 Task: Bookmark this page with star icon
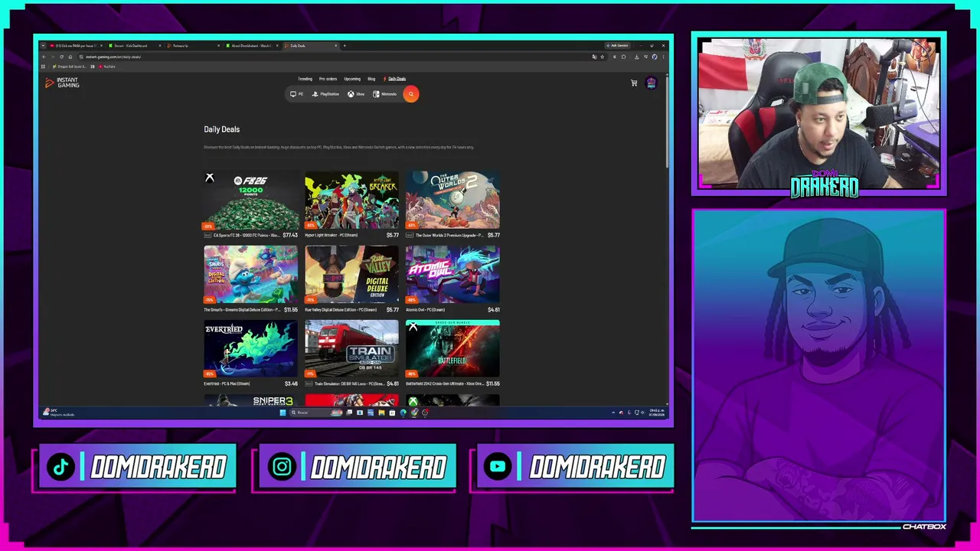click(x=603, y=57)
